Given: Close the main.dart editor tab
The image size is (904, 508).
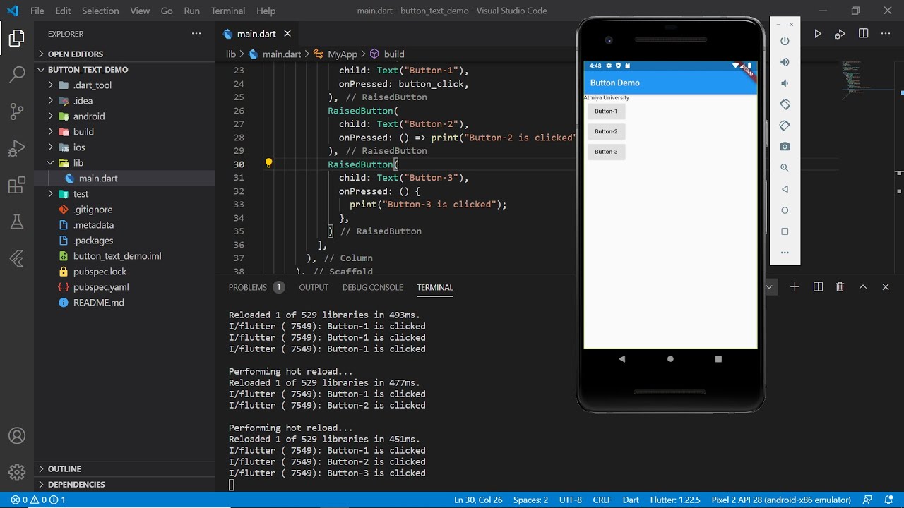Looking at the screenshot, I should pos(287,34).
